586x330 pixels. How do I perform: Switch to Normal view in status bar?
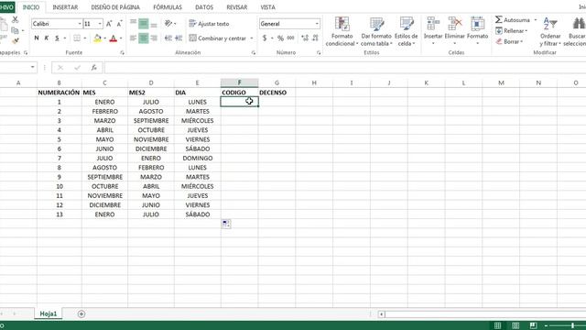[x=497, y=325]
